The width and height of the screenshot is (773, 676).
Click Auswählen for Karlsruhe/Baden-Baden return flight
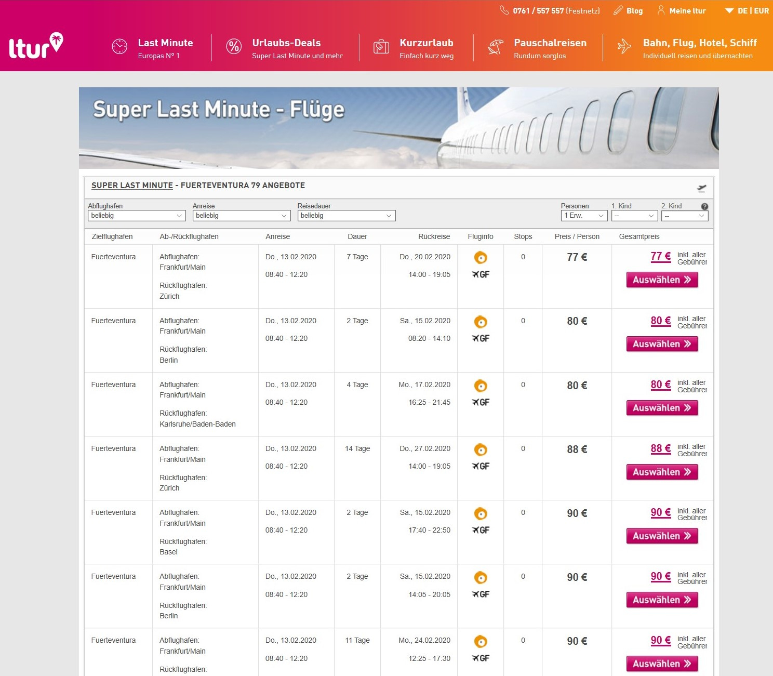[x=662, y=408]
